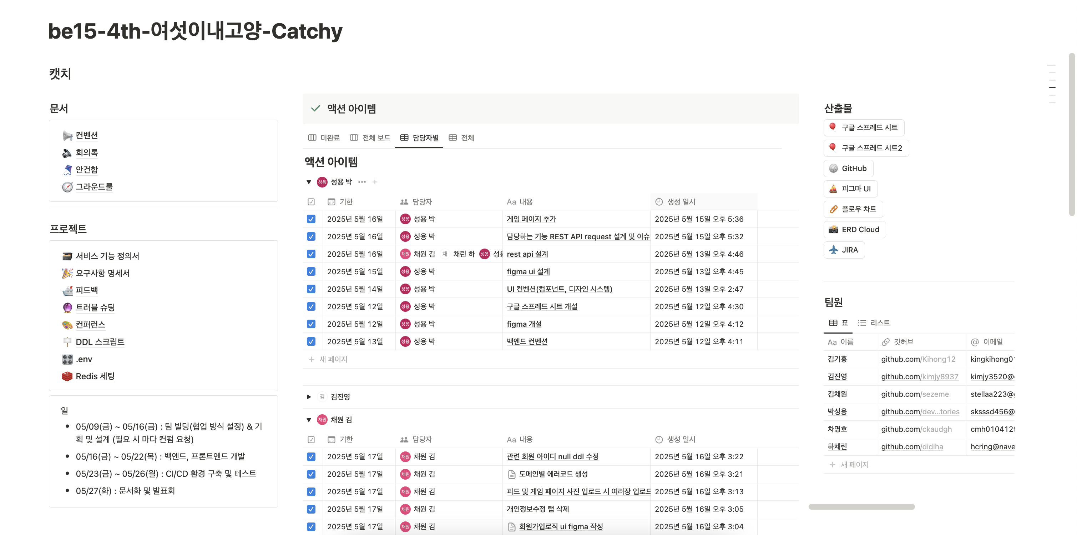Open the three-dot menu beside 성용 박

(362, 182)
